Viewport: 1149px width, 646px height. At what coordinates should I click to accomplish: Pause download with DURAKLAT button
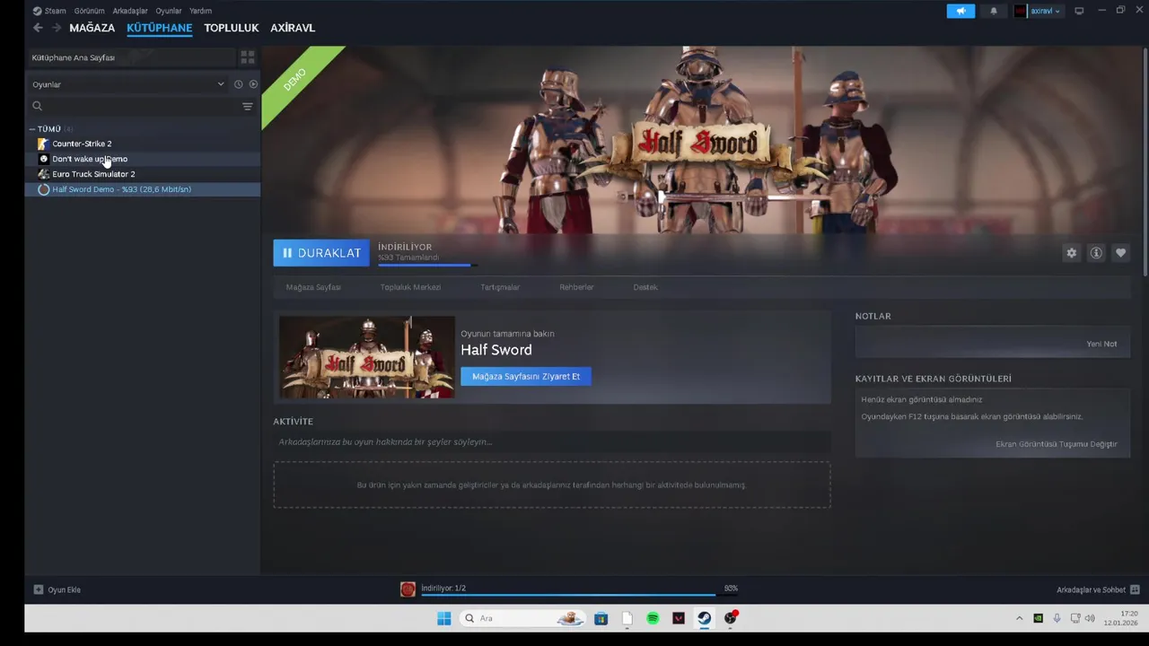(321, 253)
